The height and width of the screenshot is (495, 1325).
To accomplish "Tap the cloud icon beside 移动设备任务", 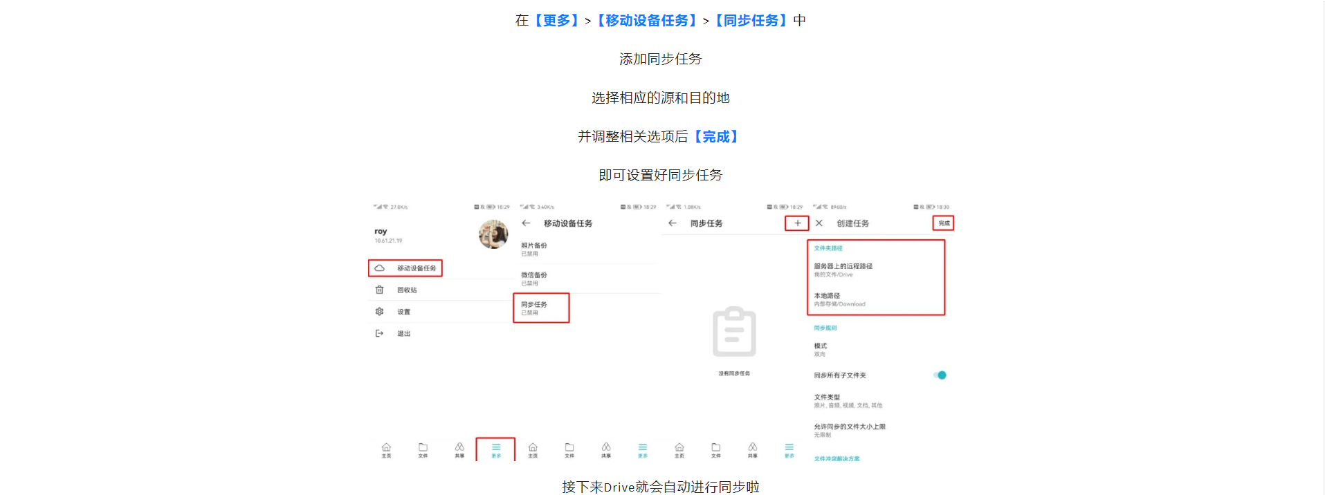I will point(379,268).
